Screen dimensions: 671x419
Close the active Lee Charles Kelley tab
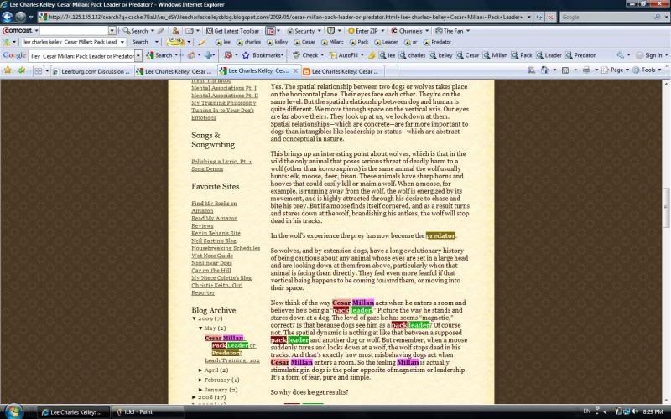[295, 70]
